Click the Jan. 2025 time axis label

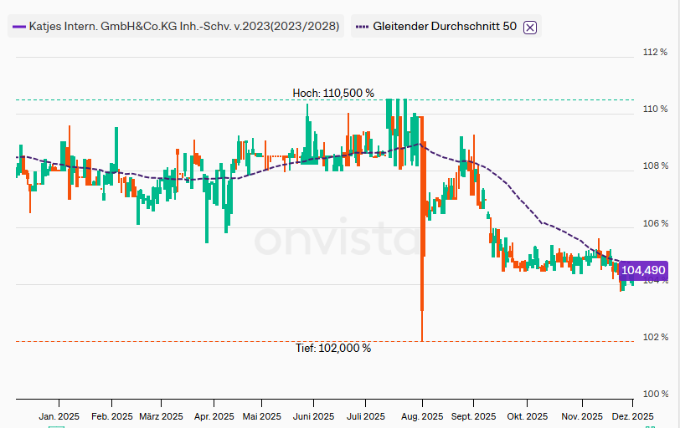59,415
